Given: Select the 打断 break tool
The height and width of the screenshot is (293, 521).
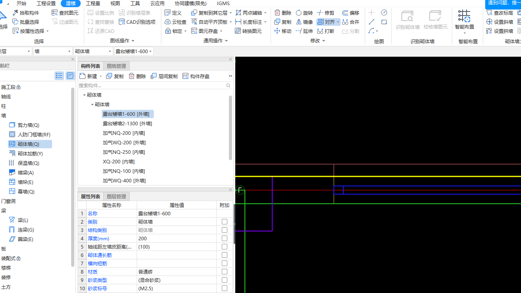Looking at the screenshot, I should pos(326,31).
